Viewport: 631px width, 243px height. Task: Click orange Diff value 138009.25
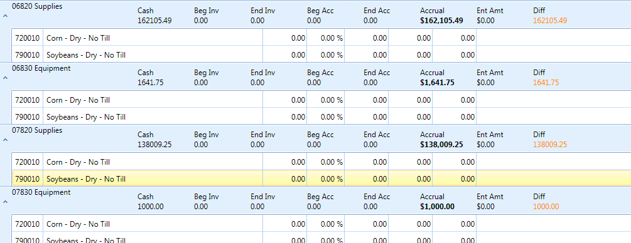550,145
